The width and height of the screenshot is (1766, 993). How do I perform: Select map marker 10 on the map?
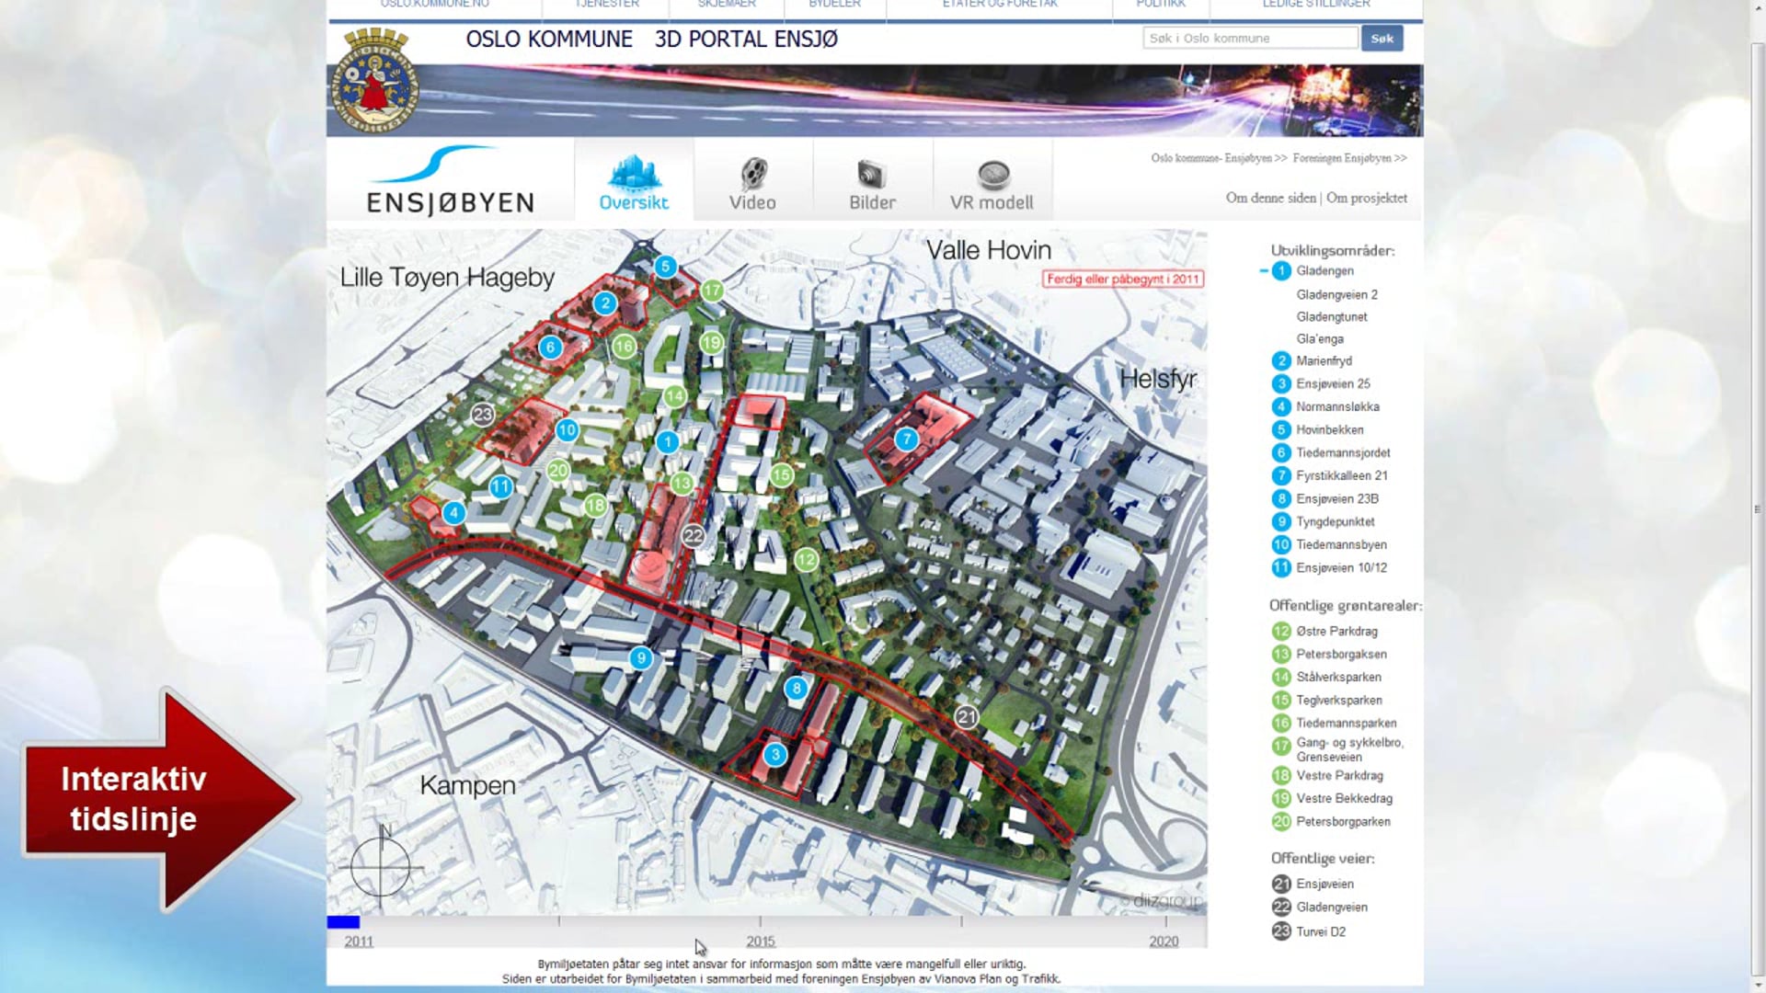tap(567, 429)
